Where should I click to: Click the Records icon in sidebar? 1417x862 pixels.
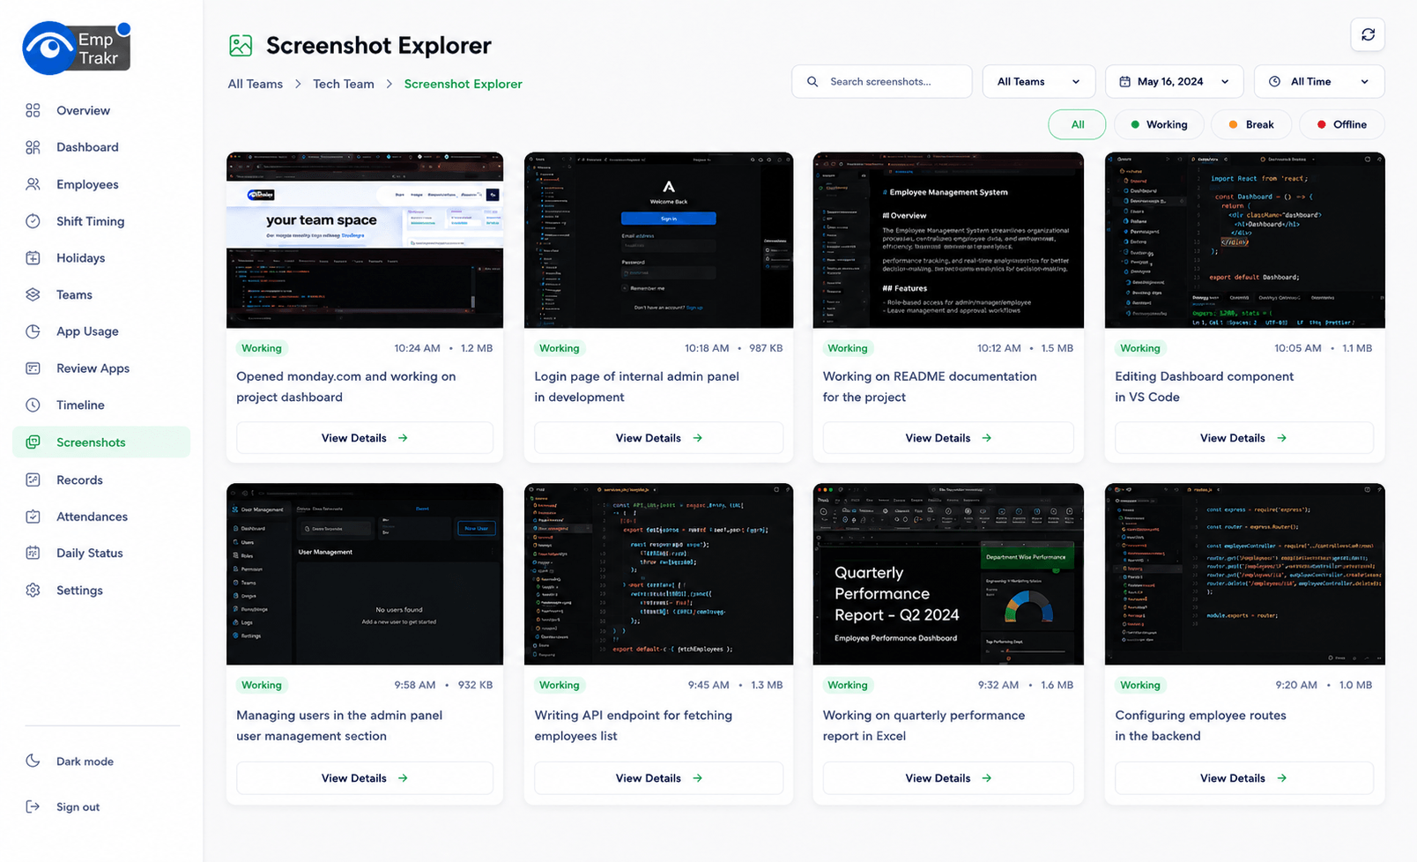[33, 480]
